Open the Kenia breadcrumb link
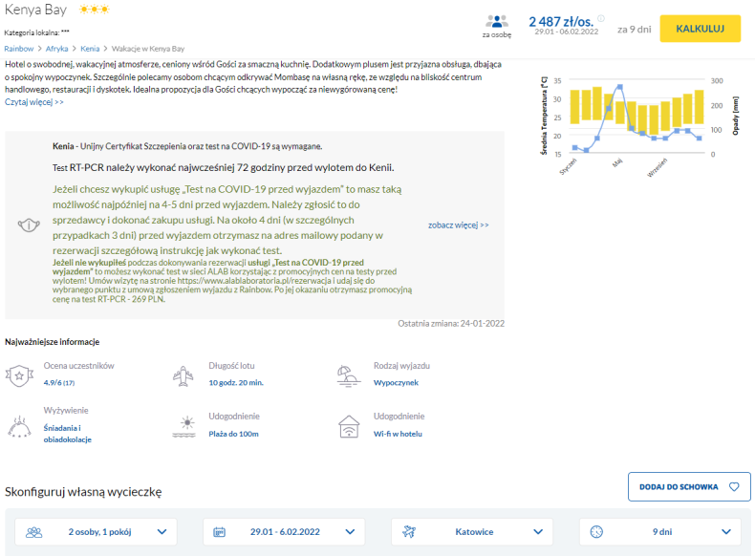 [x=90, y=49]
